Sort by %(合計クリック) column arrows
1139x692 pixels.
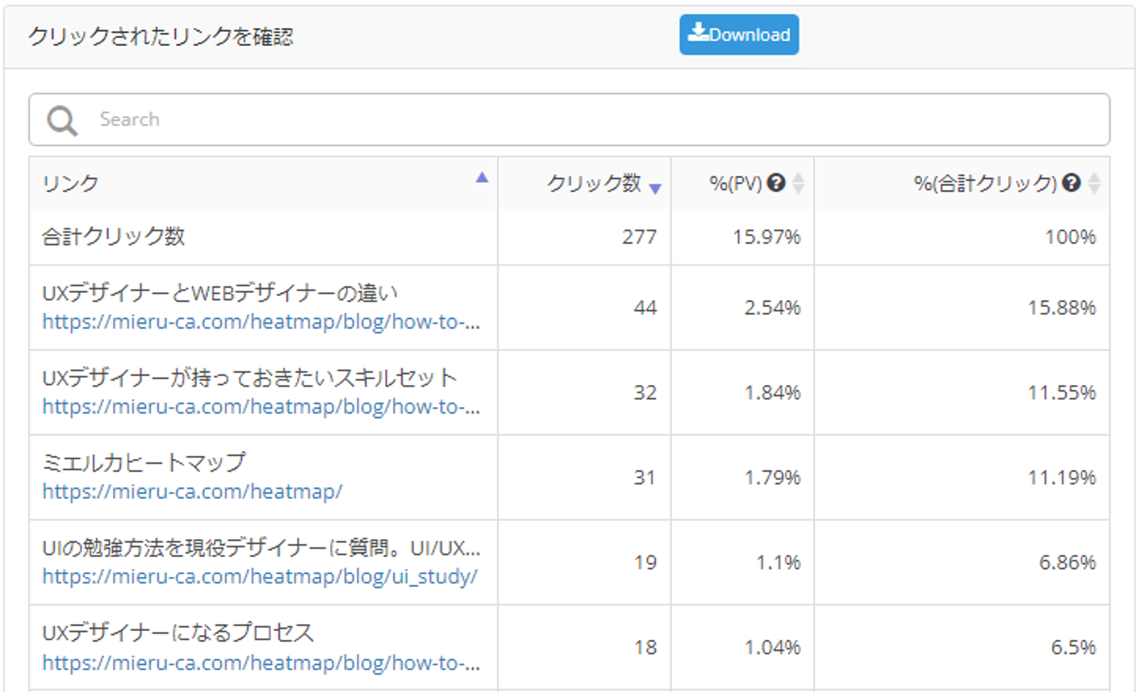tap(1094, 183)
